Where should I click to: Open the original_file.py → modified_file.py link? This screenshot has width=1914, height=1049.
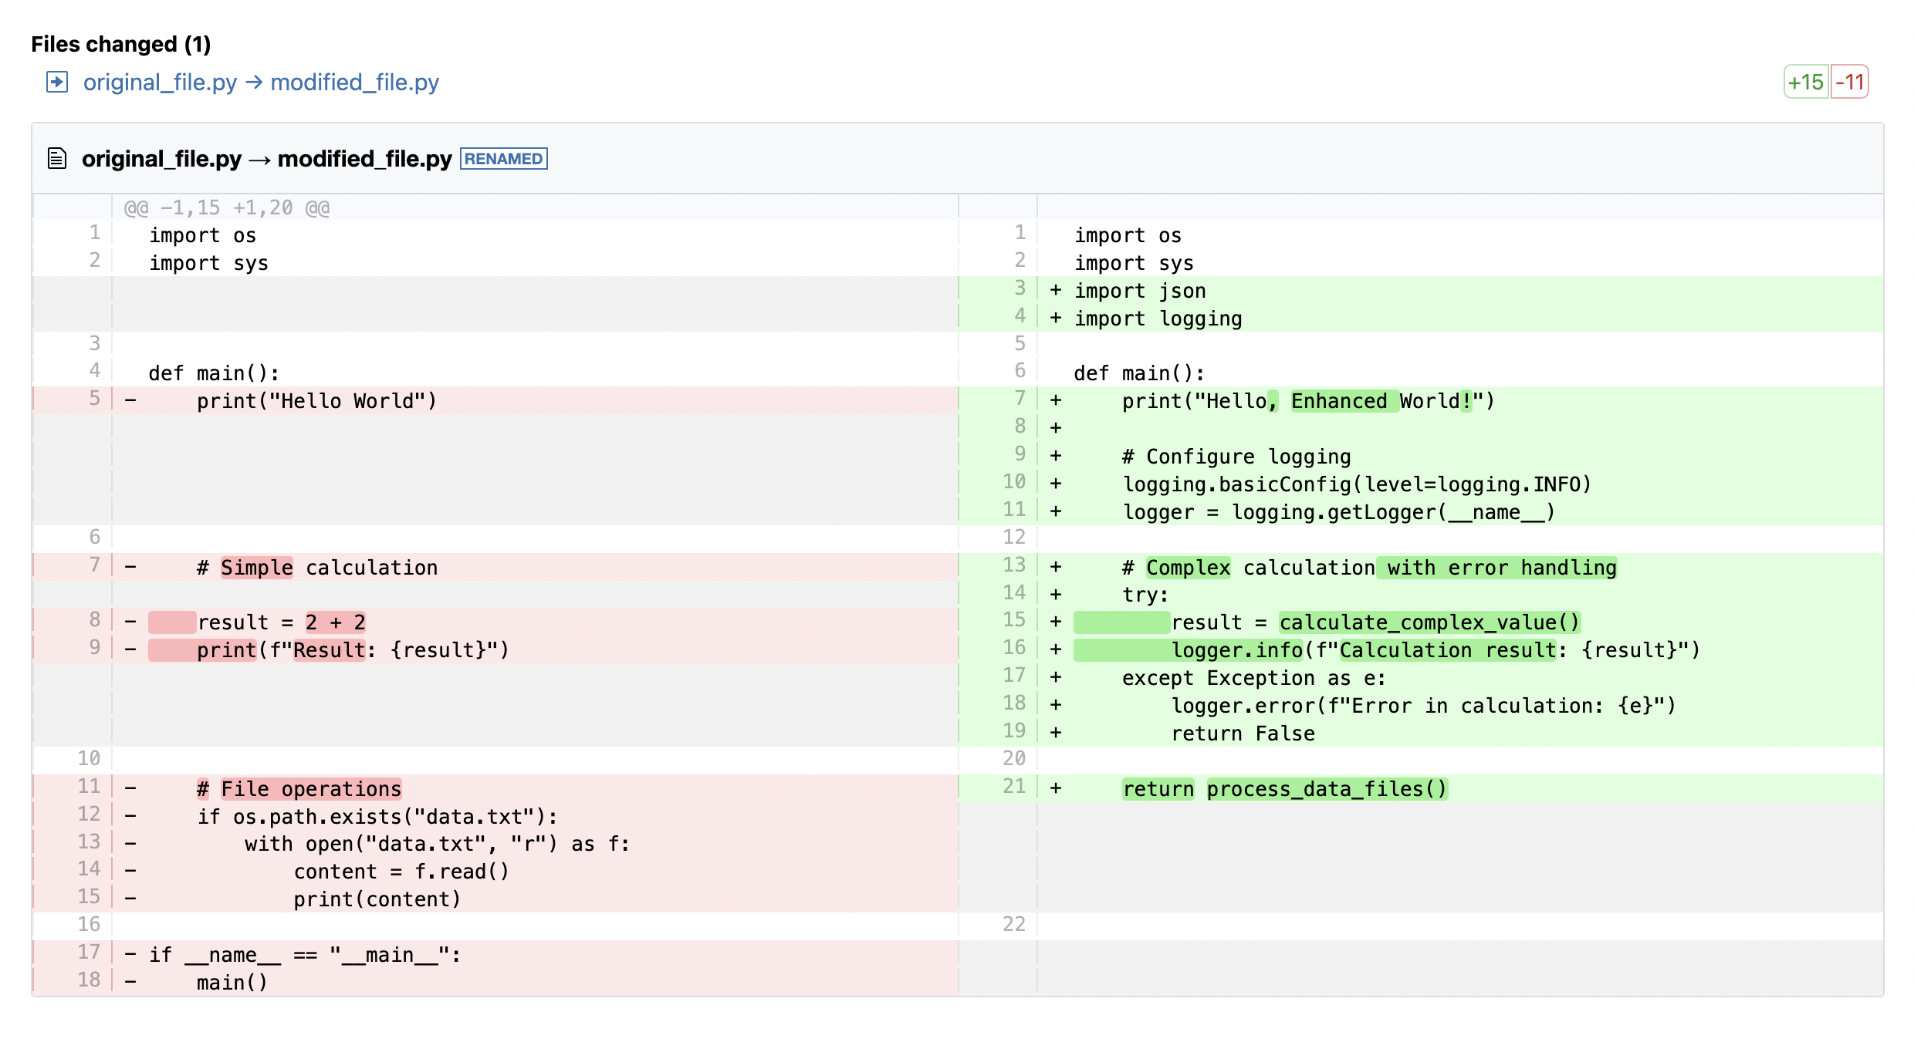(x=262, y=82)
